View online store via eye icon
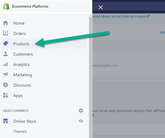The width and height of the screenshot is (165, 138). [81, 121]
